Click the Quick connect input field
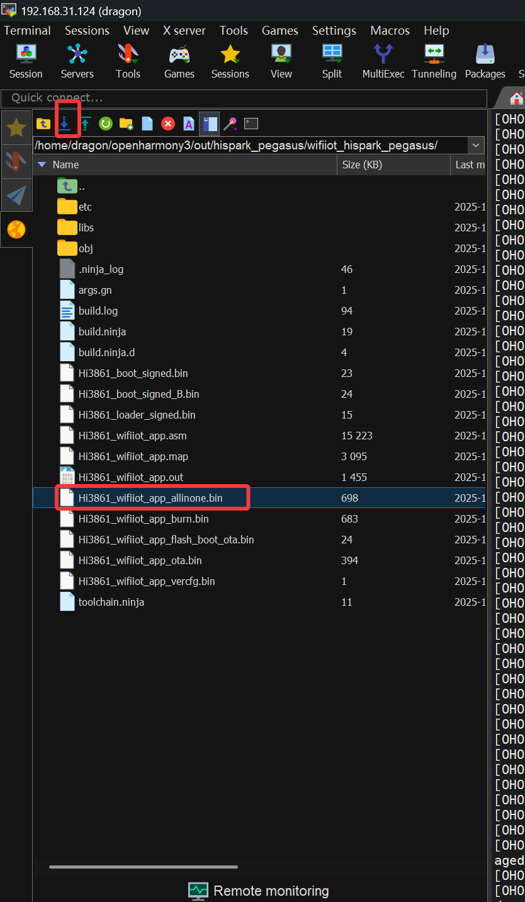This screenshot has height=902, width=525. (x=244, y=98)
